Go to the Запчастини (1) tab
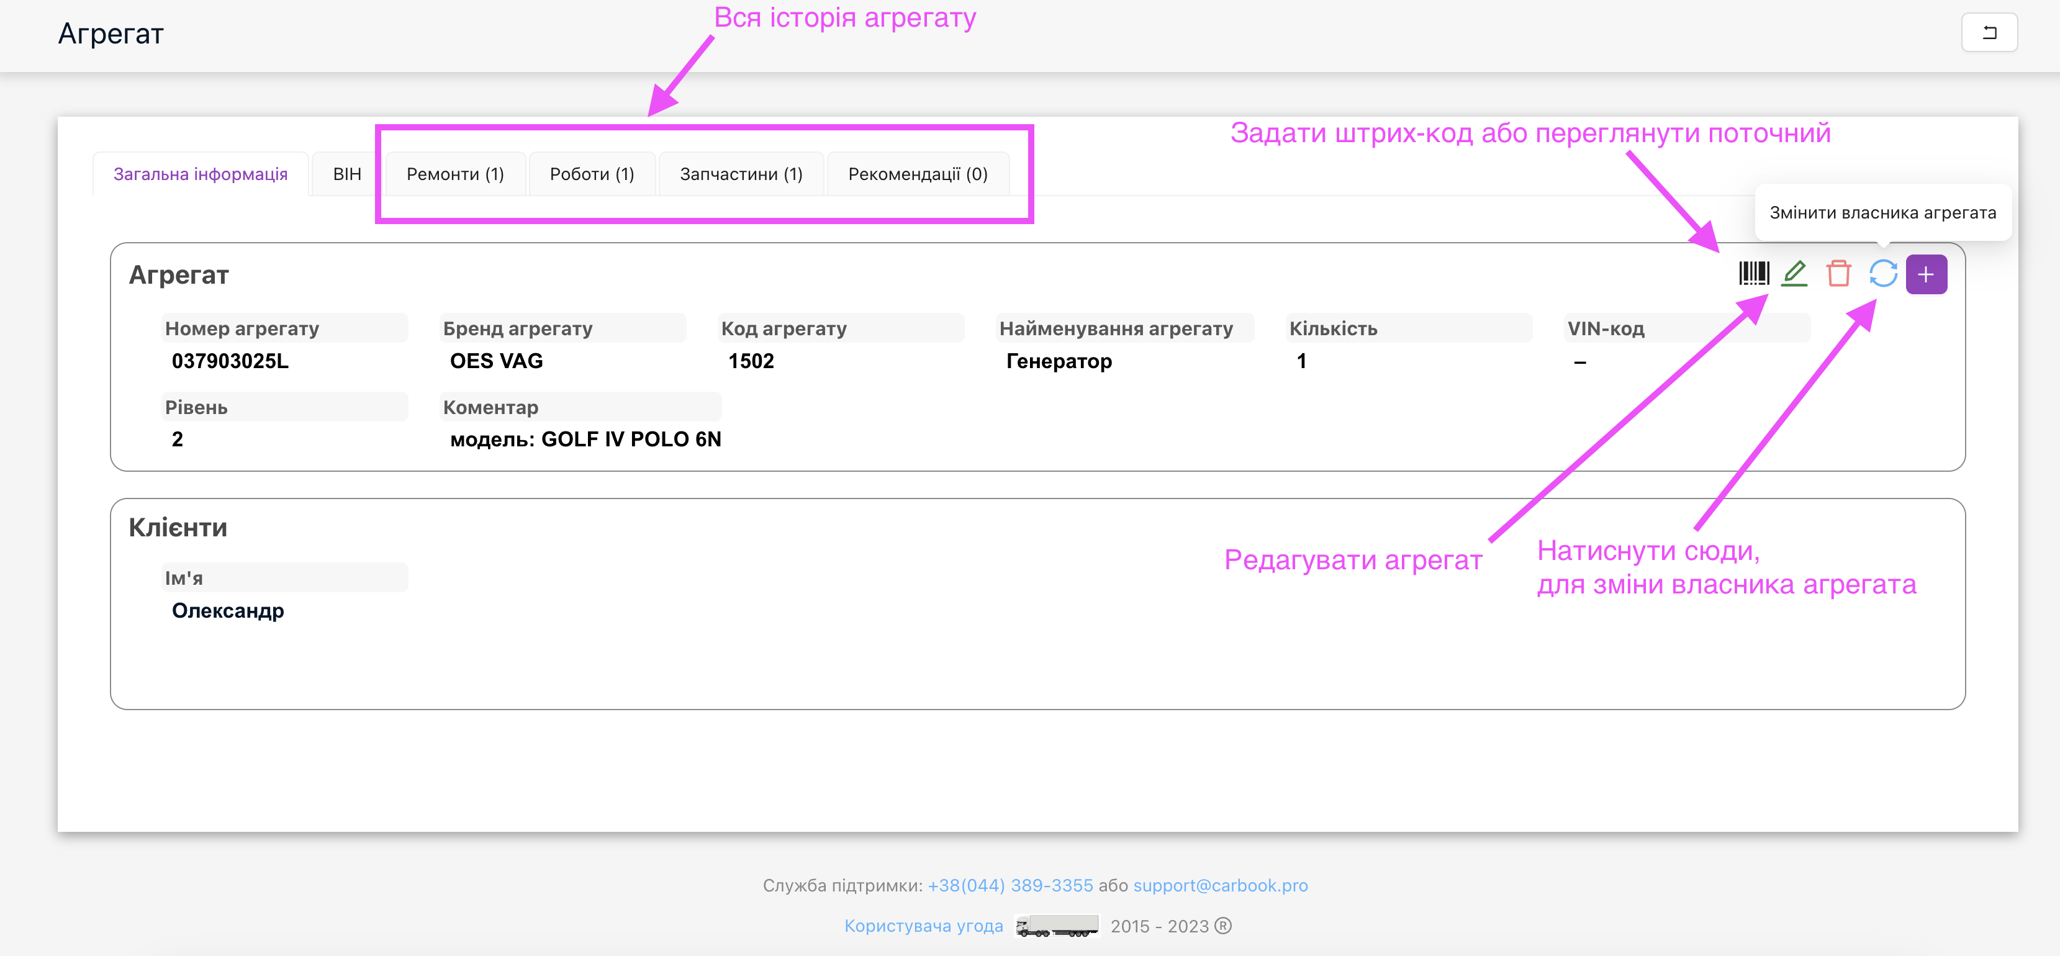Viewport: 2060px width, 956px height. pos(741,174)
